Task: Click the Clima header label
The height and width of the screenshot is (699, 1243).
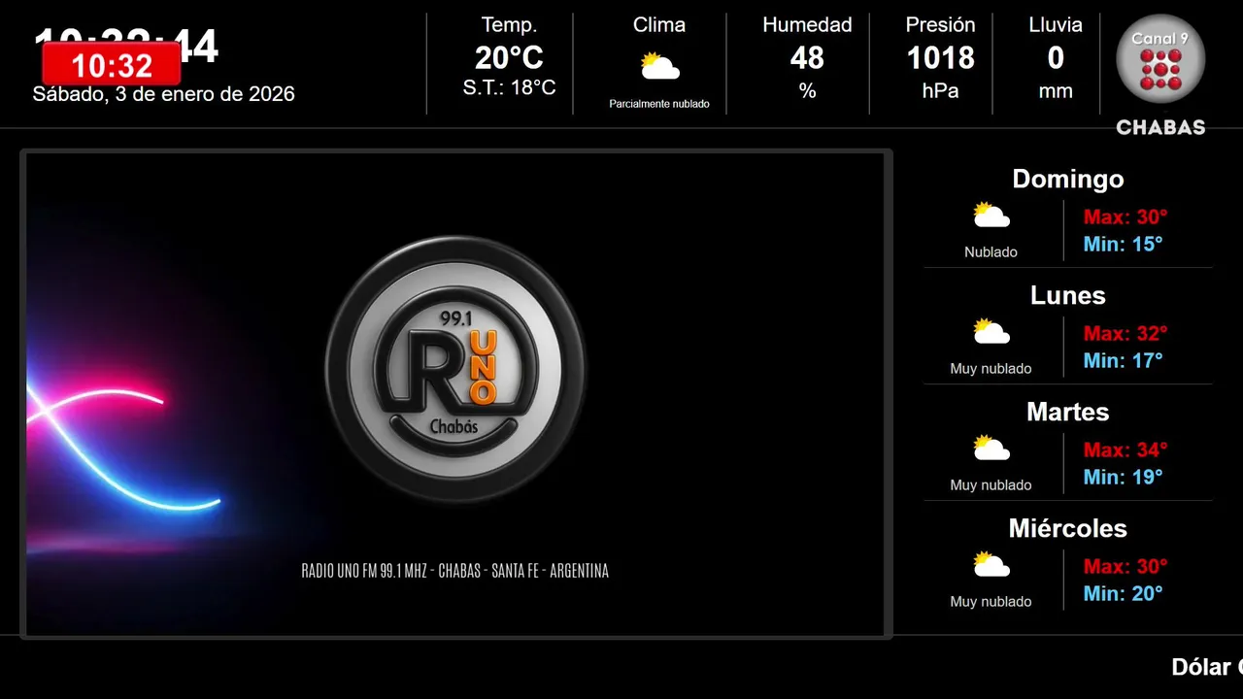Action: coord(659,25)
